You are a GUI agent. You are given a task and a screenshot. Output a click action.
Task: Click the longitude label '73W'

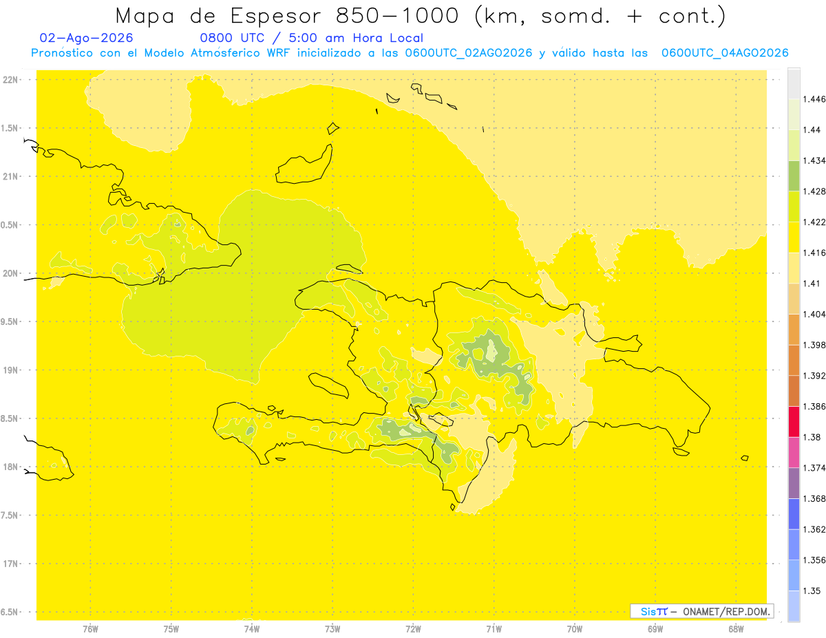(332, 629)
